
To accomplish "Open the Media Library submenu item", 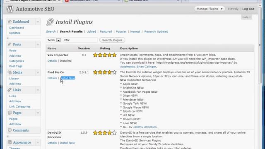I will click(14, 79).
